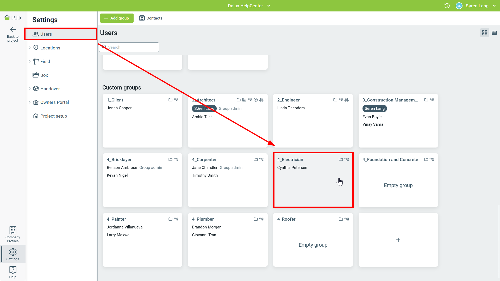
Task: Expand the Handover settings section
Action: point(30,89)
